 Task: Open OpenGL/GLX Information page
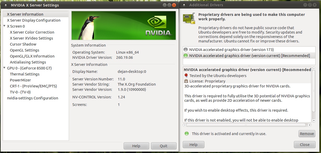pyautogui.click(x=32, y=56)
